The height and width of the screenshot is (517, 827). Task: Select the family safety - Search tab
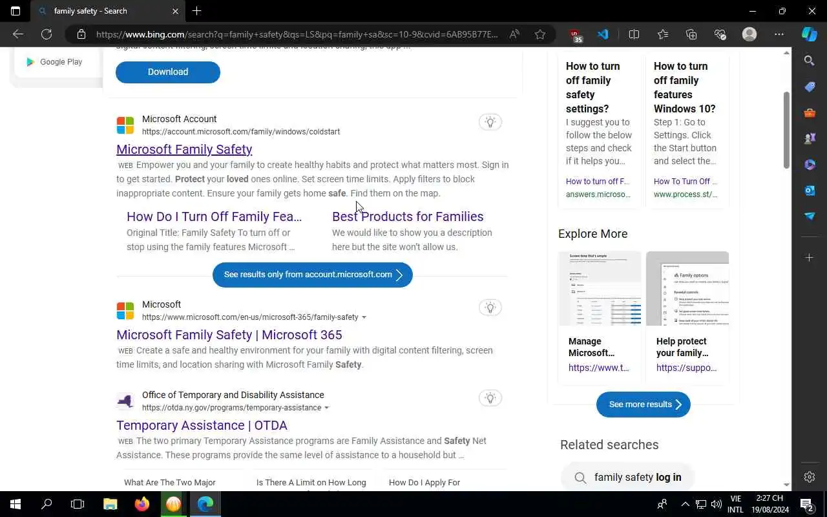point(107,11)
